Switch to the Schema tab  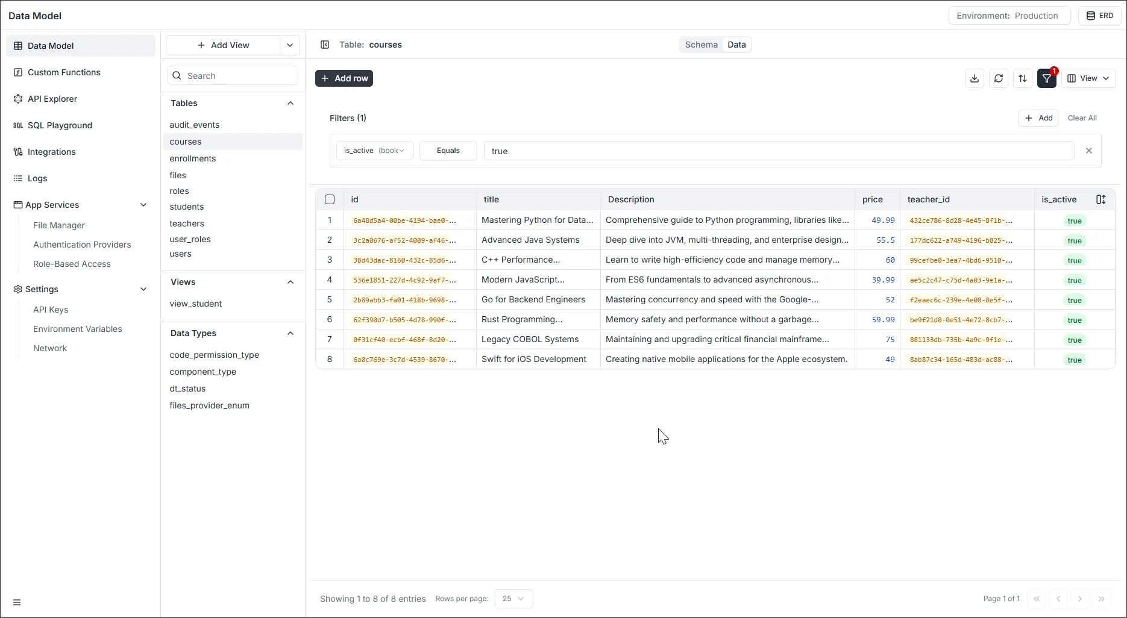click(x=701, y=45)
